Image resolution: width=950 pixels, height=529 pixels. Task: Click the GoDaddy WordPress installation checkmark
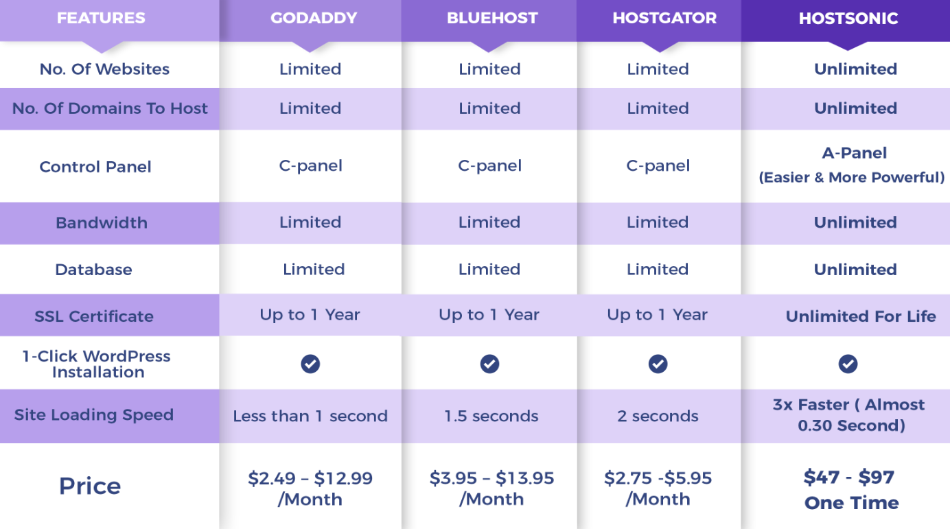310,364
